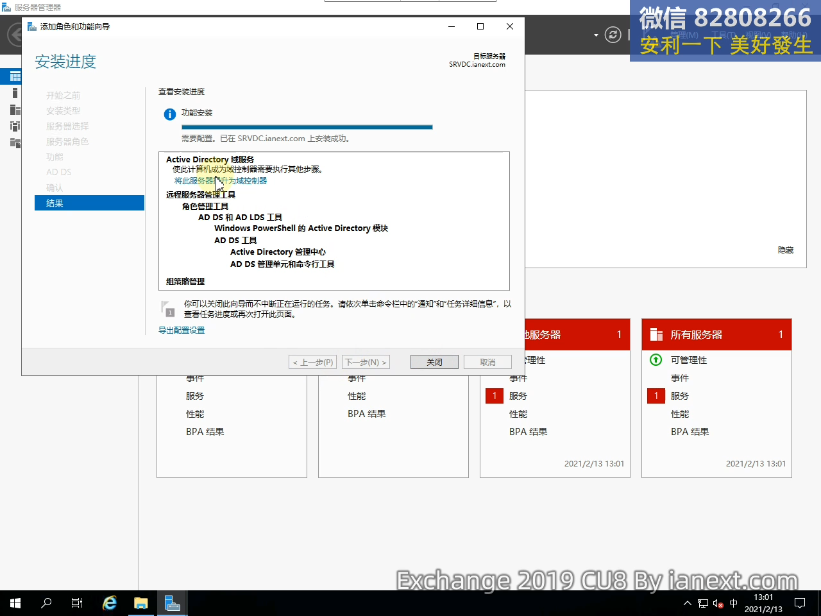Open 性能 in the 本地服务器 tile
Viewport: 821px width, 616px height.
click(518, 414)
